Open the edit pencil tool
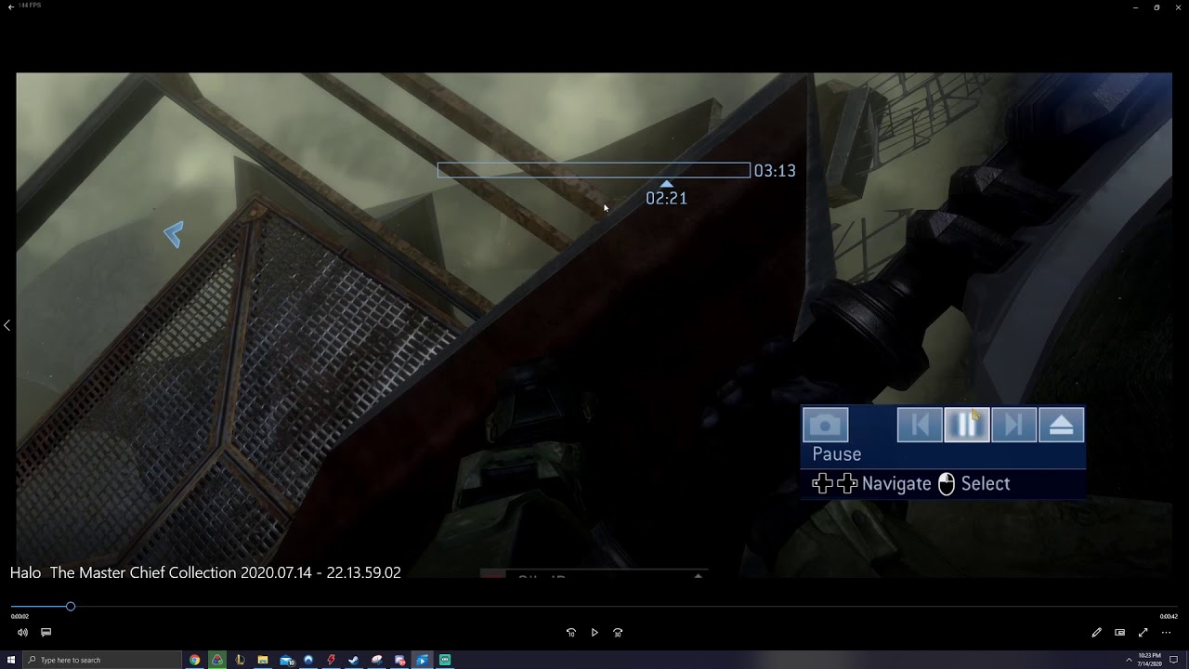The image size is (1189, 669). coord(1096,633)
